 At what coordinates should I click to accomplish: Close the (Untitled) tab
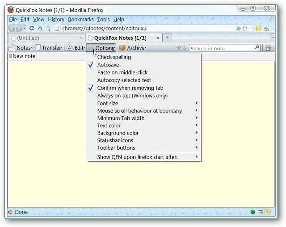point(80,38)
